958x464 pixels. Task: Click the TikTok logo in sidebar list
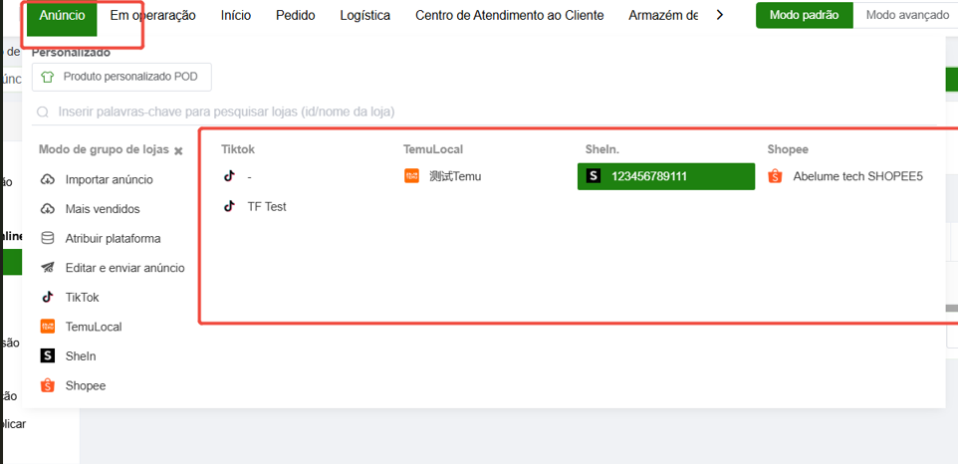(47, 297)
